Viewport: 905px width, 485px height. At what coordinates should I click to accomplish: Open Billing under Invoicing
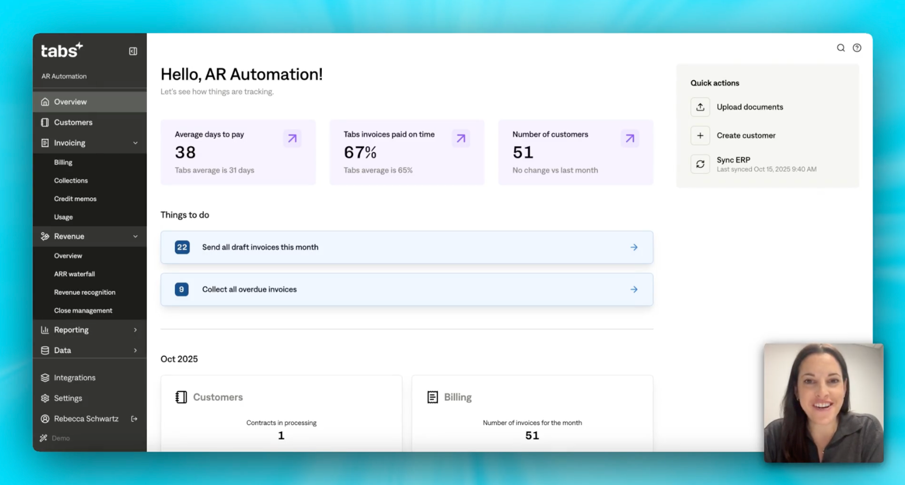pyautogui.click(x=63, y=162)
